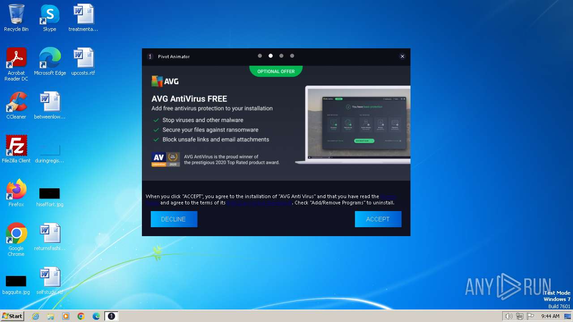Select the returnsfashi... Word document

50,237
